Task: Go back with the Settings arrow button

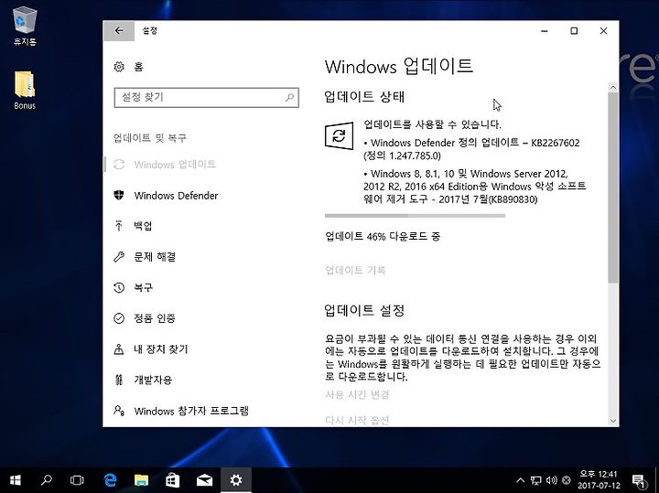Action: 119,31
